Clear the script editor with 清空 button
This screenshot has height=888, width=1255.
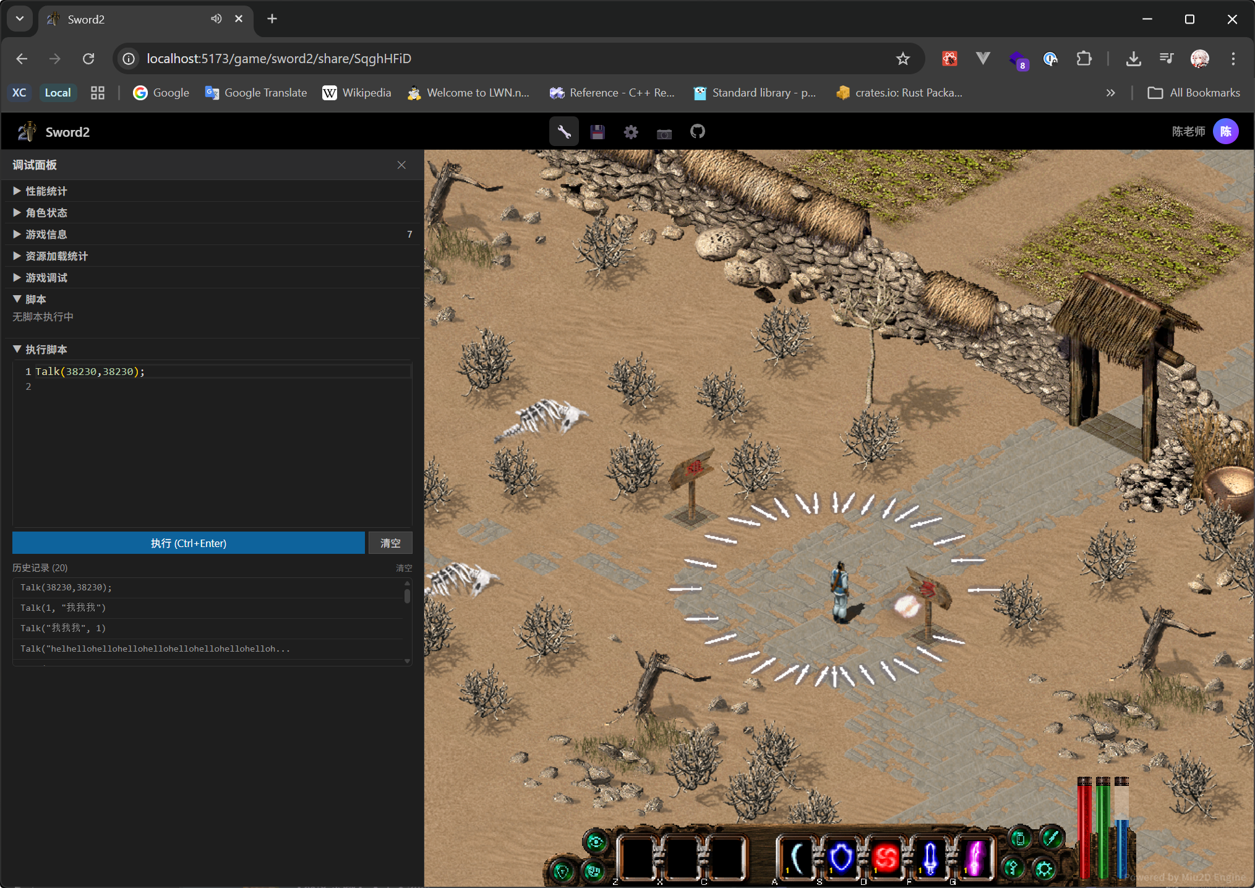tap(390, 543)
